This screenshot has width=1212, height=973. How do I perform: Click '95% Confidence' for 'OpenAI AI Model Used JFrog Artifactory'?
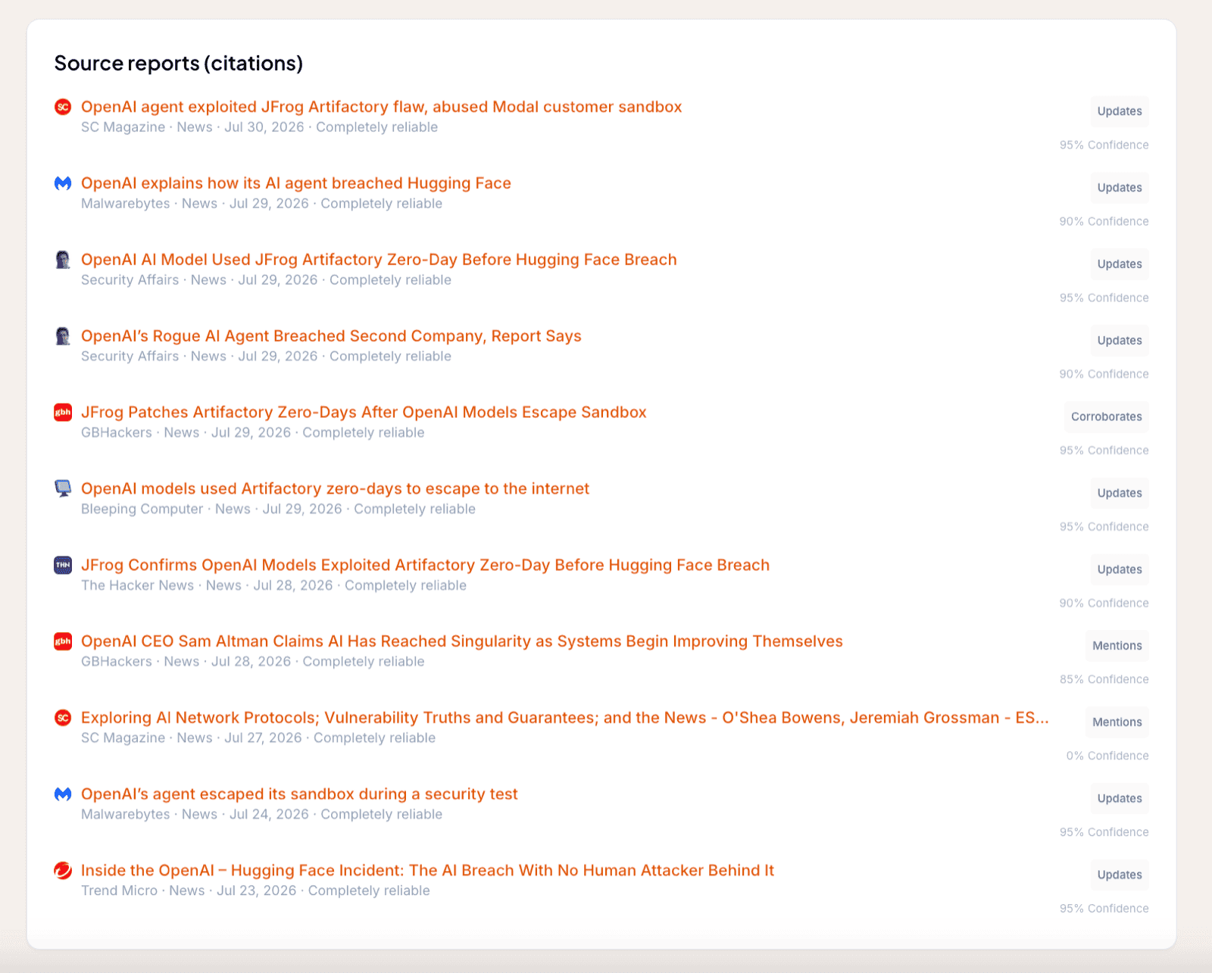pyautogui.click(x=1104, y=298)
